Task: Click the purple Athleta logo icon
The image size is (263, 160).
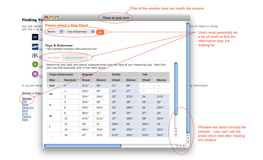Action: [35, 74]
